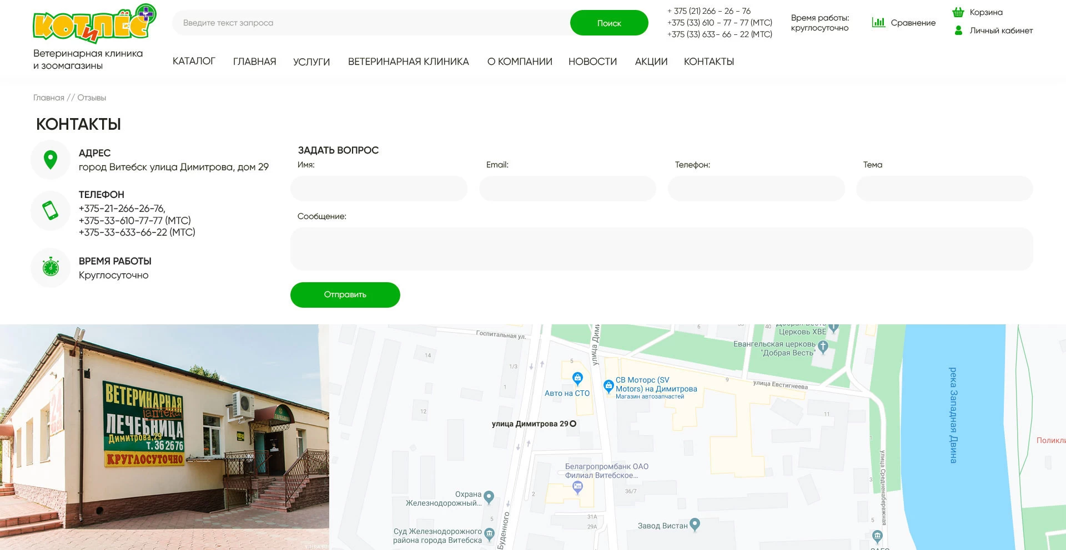Open Личный кабинет link

1001,30
